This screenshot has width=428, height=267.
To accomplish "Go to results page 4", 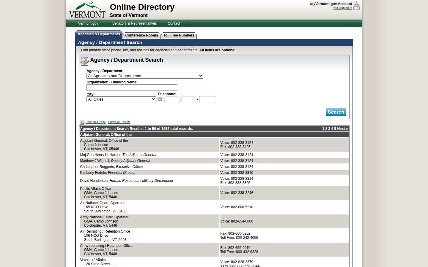I will tap(332, 129).
